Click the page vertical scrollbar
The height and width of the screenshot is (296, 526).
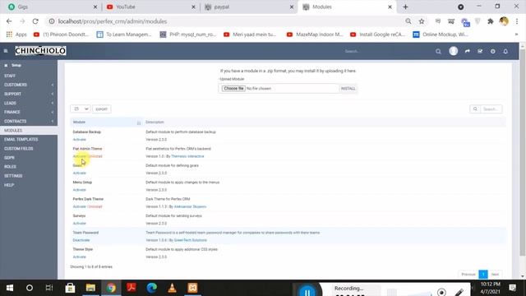523,153
